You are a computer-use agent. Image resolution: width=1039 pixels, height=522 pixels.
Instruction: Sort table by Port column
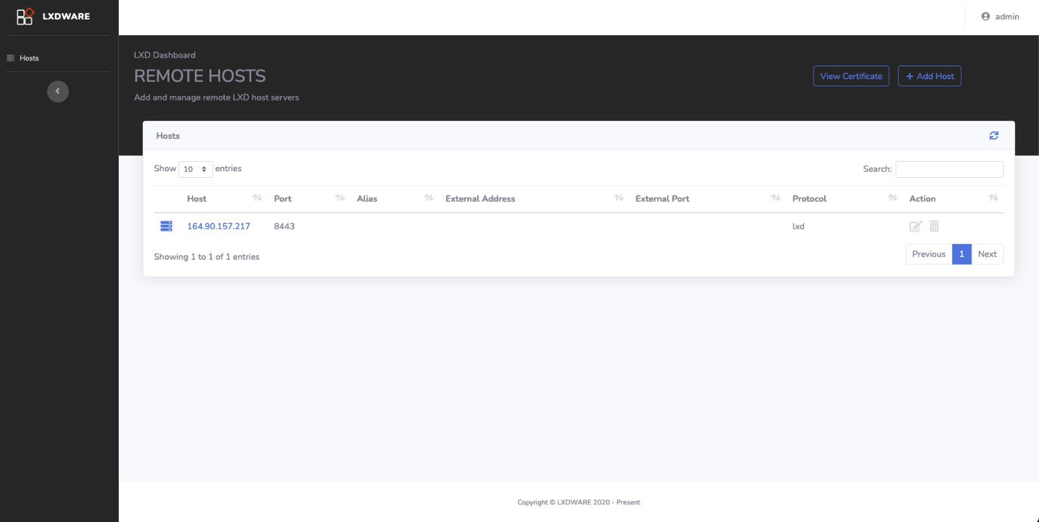(282, 199)
